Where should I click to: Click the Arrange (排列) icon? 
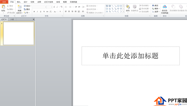pos(128,7)
